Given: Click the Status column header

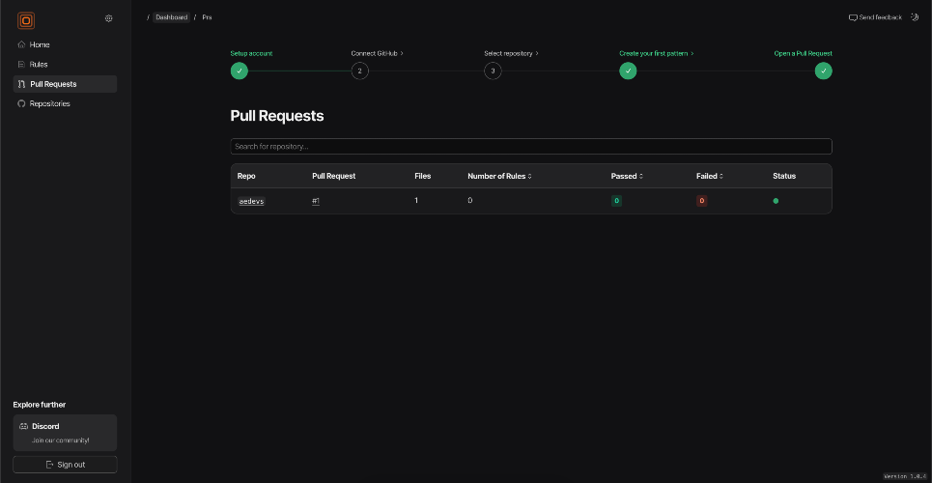Looking at the screenshot, I should tap(784, 176).
